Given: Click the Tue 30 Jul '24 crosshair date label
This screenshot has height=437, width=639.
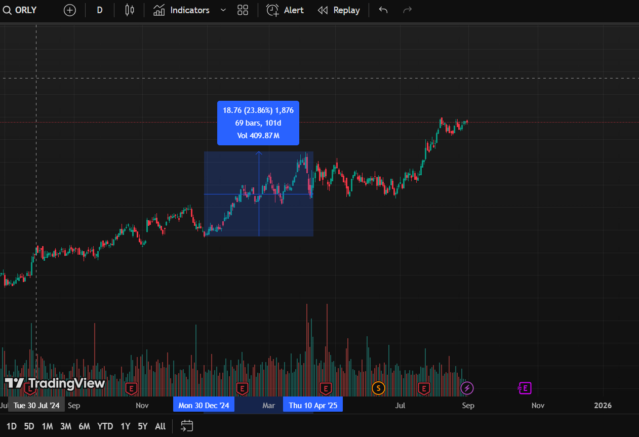Looking at the screenshot, I should coord(36,406).
